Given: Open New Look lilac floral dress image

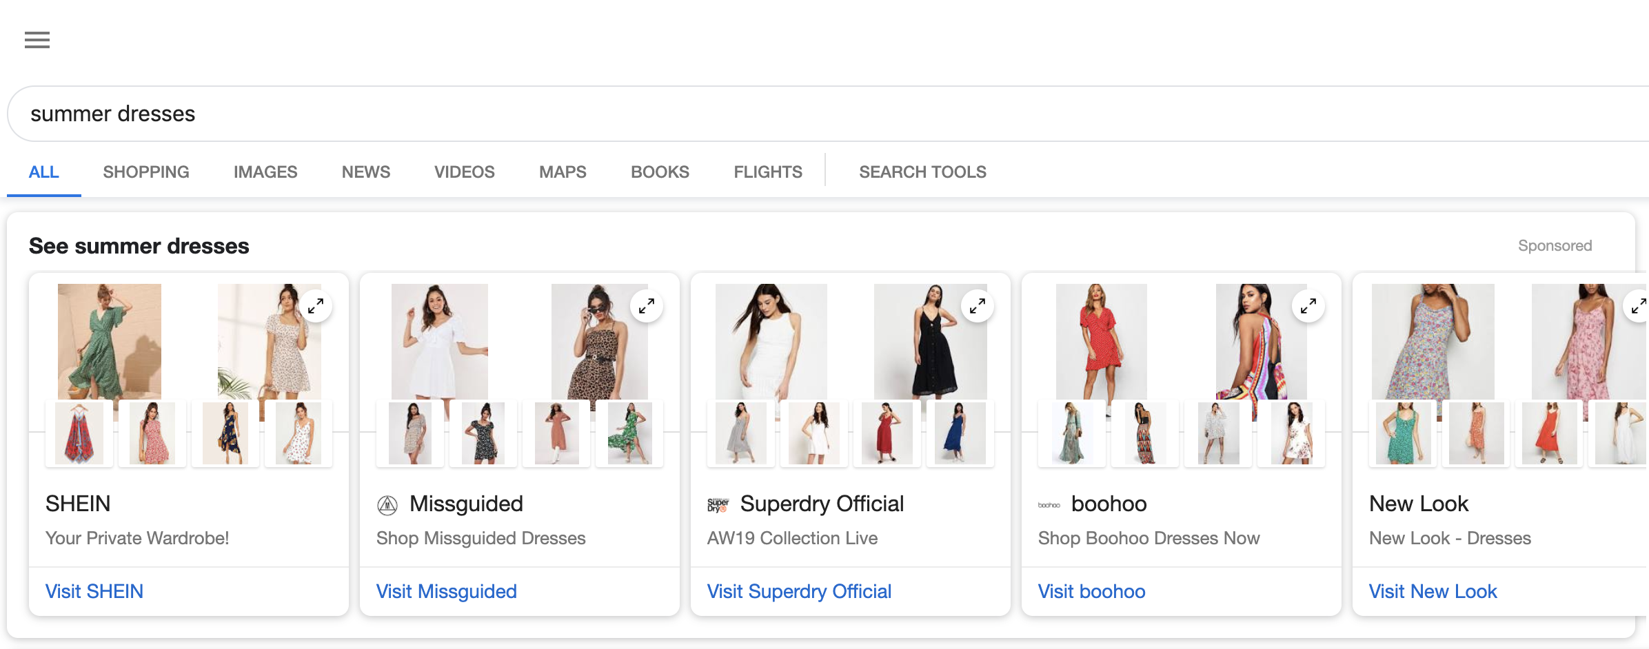Looking at the screenshot, I should [x=1433, y=341].
